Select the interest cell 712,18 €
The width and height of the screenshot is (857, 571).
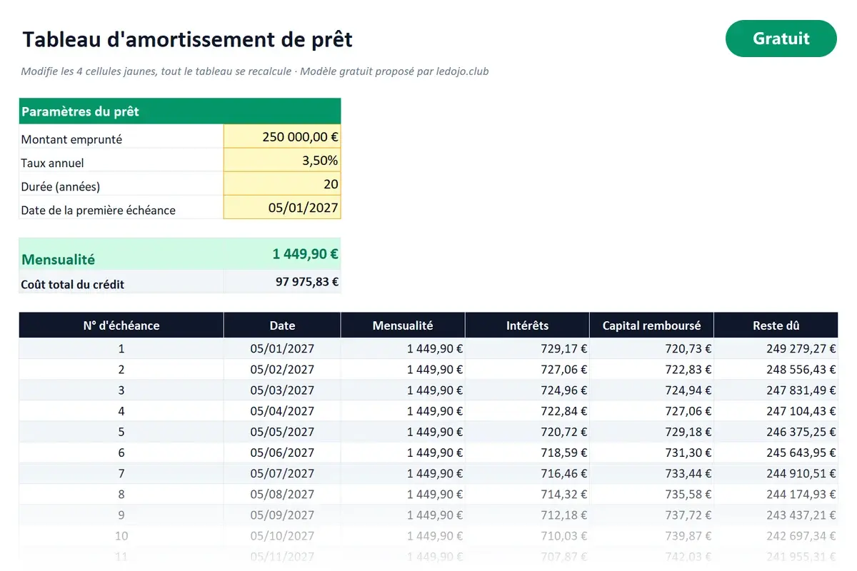[x=527, y=514]
